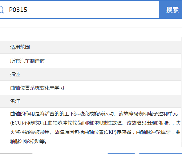Select the 所有汽车制造商 text row

pyautogui.click(x=91, y=61)
